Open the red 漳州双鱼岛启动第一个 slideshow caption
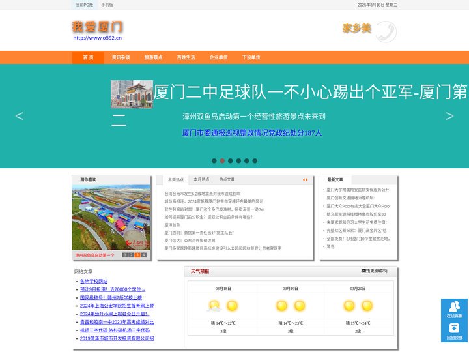The image size is (469, 352). coord(94,256)
